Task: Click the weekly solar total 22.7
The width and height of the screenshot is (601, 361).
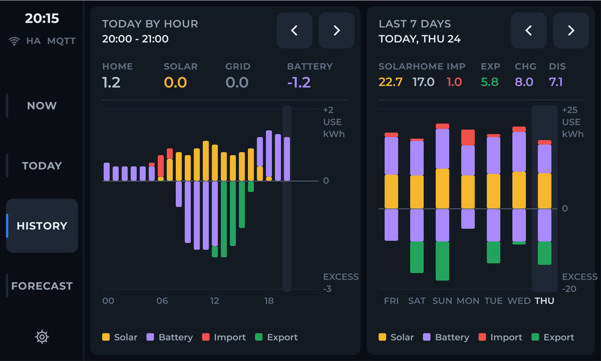Action: [391, 82]
